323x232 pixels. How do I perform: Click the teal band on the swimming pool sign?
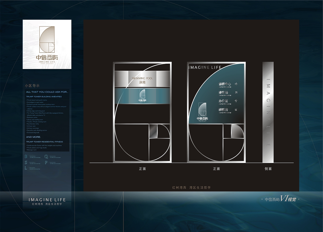click(142, 96)
